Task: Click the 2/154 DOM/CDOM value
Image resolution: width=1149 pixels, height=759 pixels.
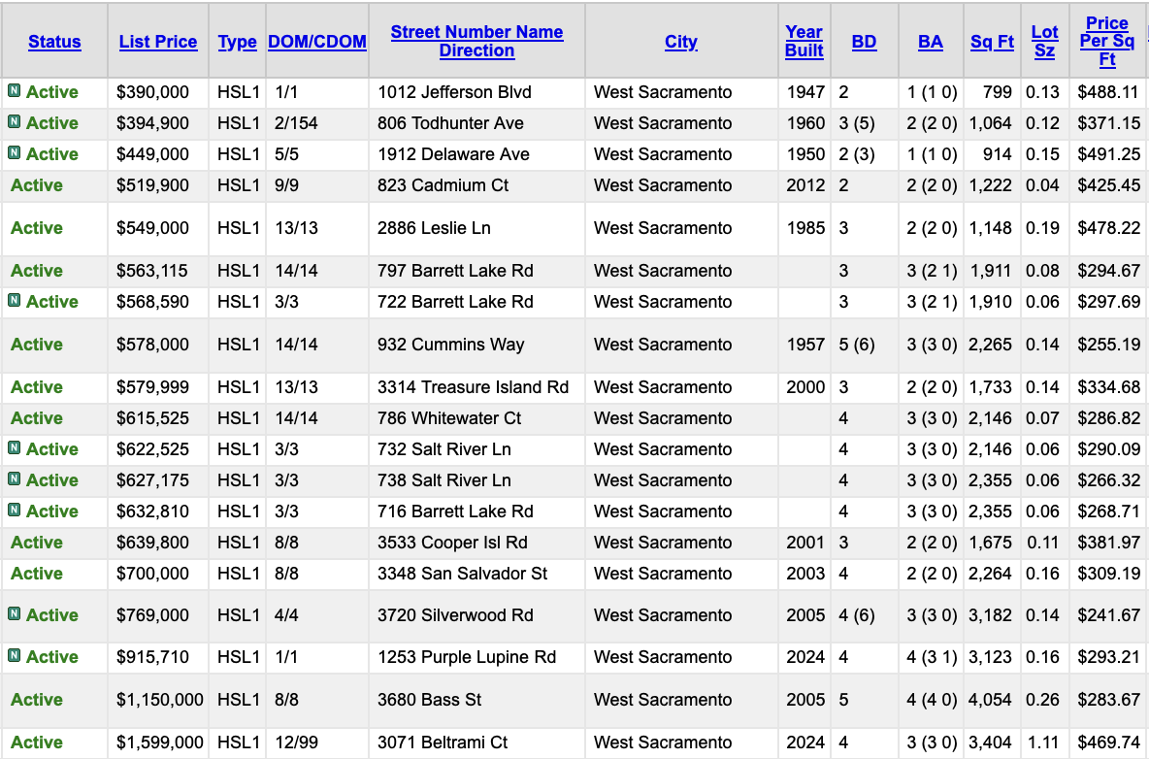Action: click(296, 123)
